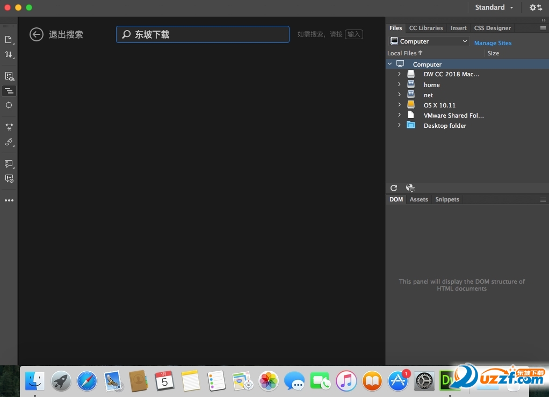Screen dimensions: 549x397
Task: Activate the Inspect mode crosshair icon
Action: pyautogui.click(x=9, y=105)
